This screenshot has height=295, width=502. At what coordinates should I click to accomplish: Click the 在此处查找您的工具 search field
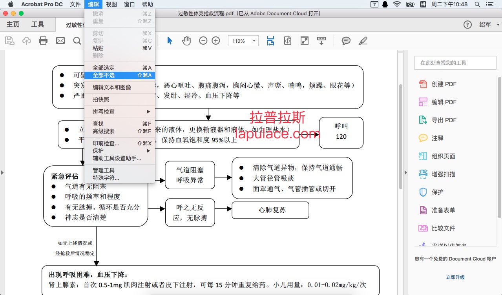[x=455, y=63]
